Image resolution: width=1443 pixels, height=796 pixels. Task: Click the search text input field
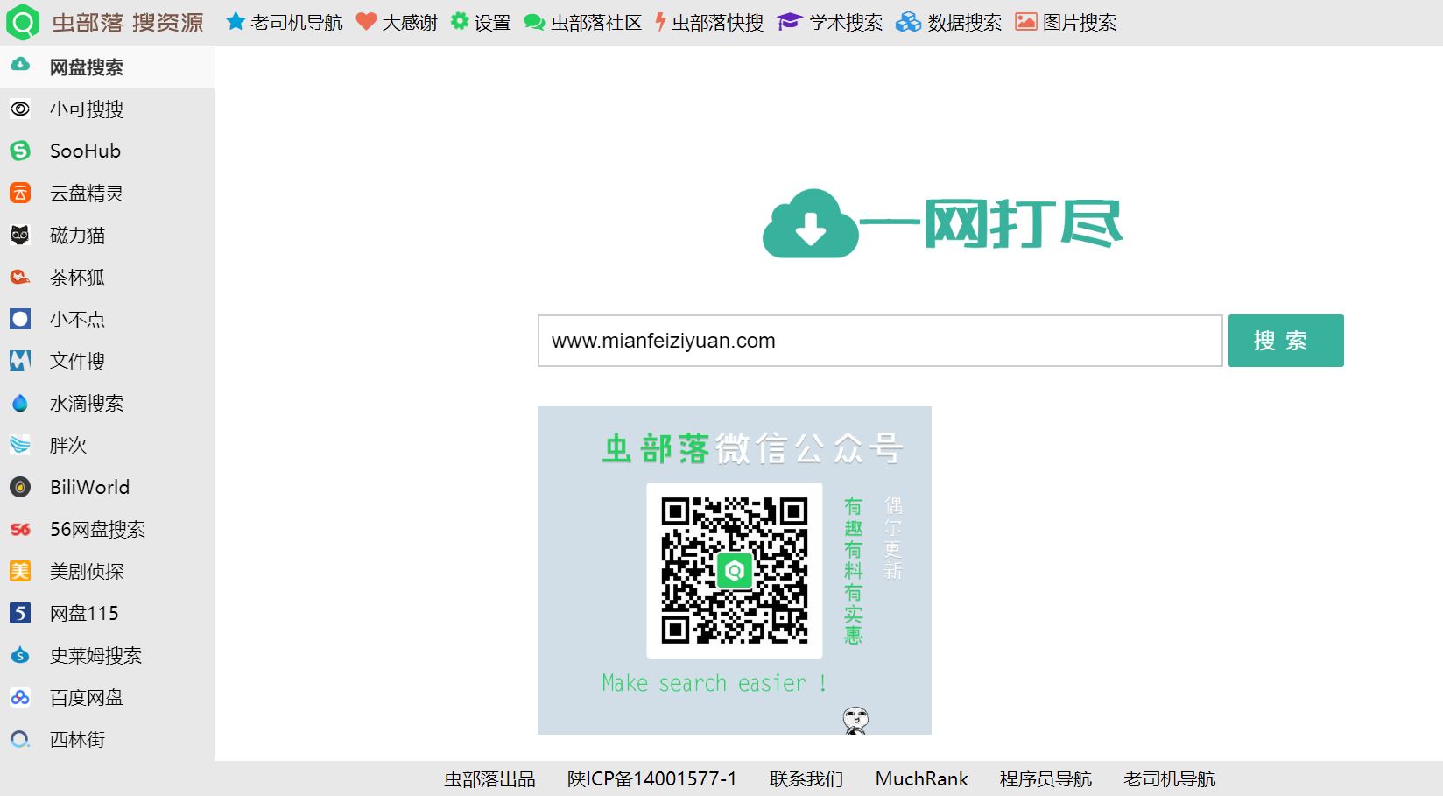880,341
